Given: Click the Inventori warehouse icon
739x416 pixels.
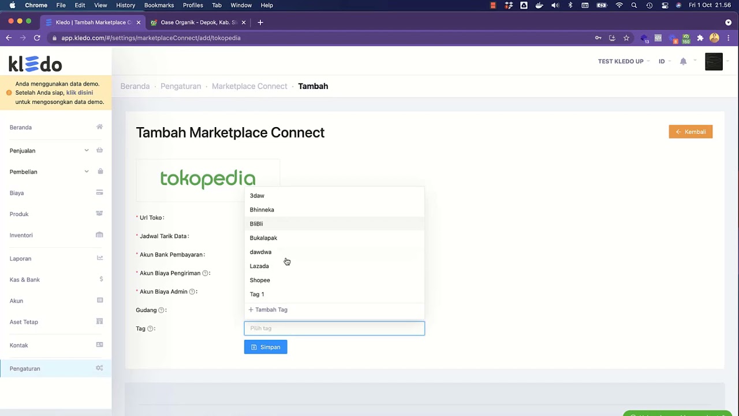Looking at the screenshot, I should [x=99, y=235].
